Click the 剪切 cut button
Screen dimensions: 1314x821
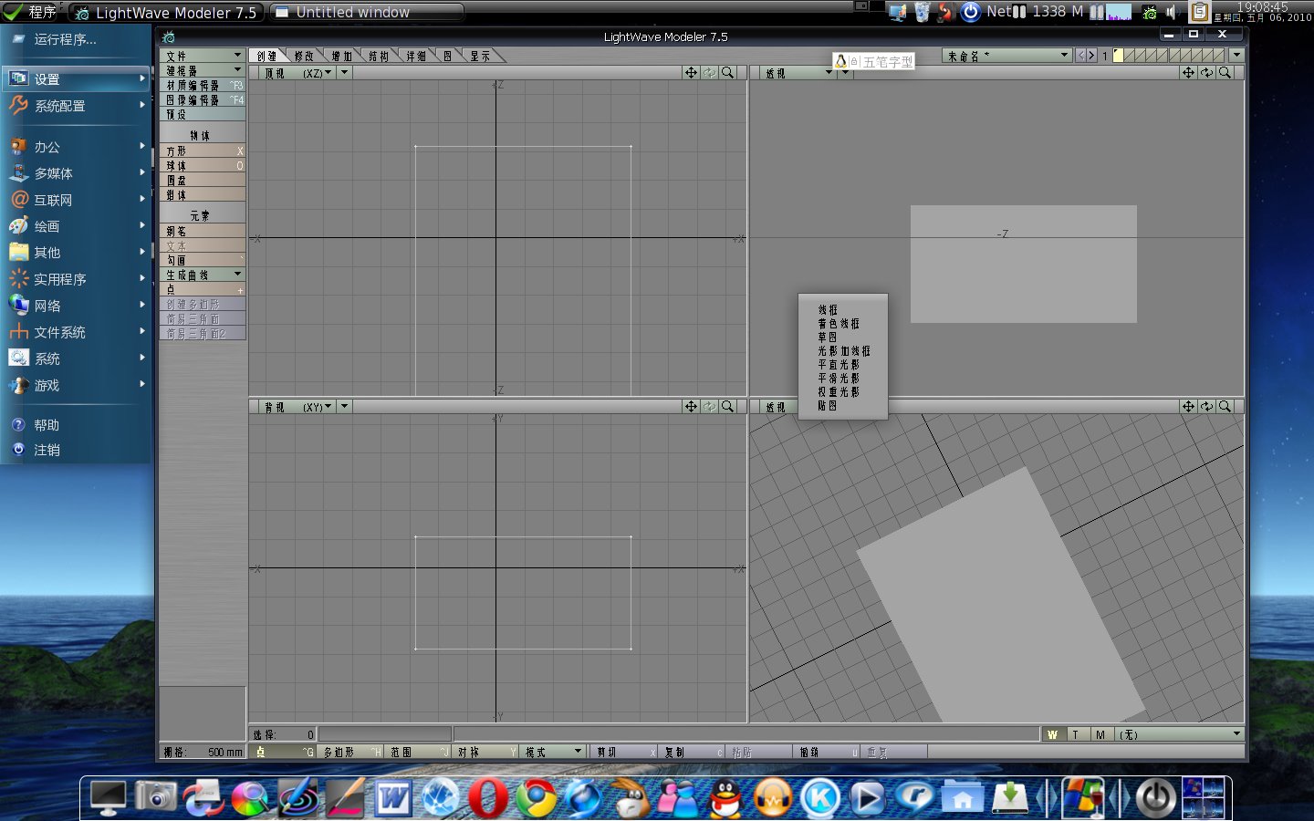(625, 752)
